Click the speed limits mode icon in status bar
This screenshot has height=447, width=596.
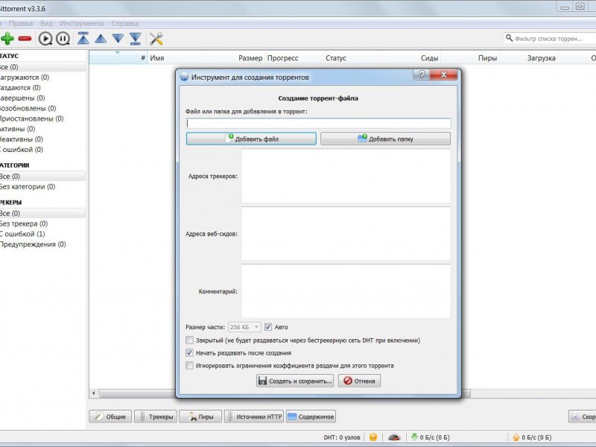(x=394, y=437)
